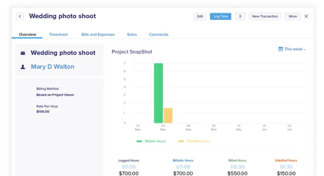Expand the More actions menu

tap(292, 16)
